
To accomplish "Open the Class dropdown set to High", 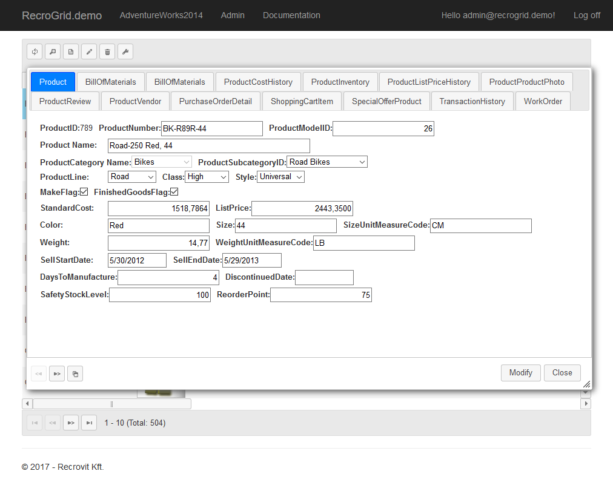I will click(x=207, y=177).
